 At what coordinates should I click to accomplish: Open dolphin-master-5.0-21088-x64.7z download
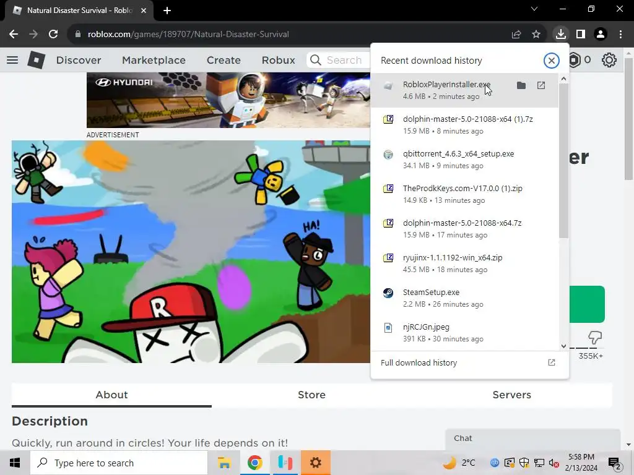point(464,229)
